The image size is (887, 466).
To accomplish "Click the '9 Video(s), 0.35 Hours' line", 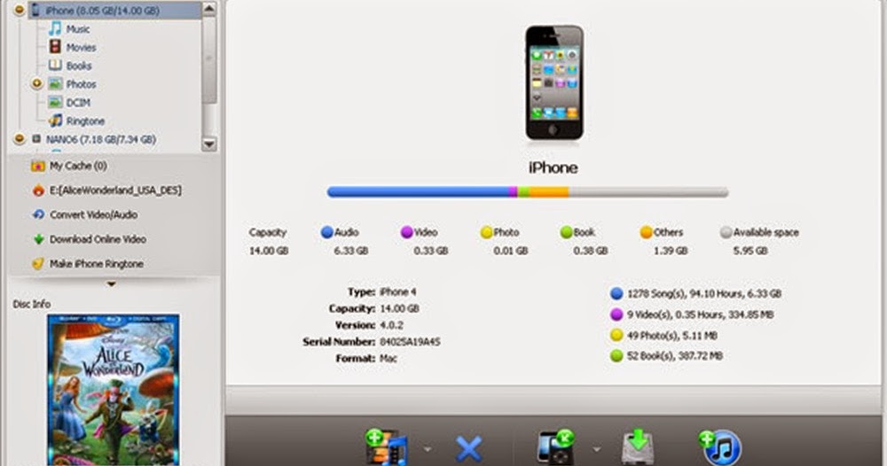I will (701, 315).
